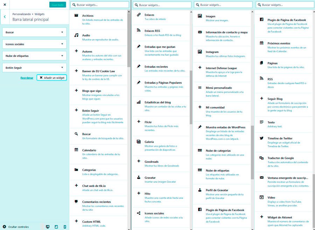Open the Reordenar link
The height and width of the screenshot is (230, 315).
27,78
